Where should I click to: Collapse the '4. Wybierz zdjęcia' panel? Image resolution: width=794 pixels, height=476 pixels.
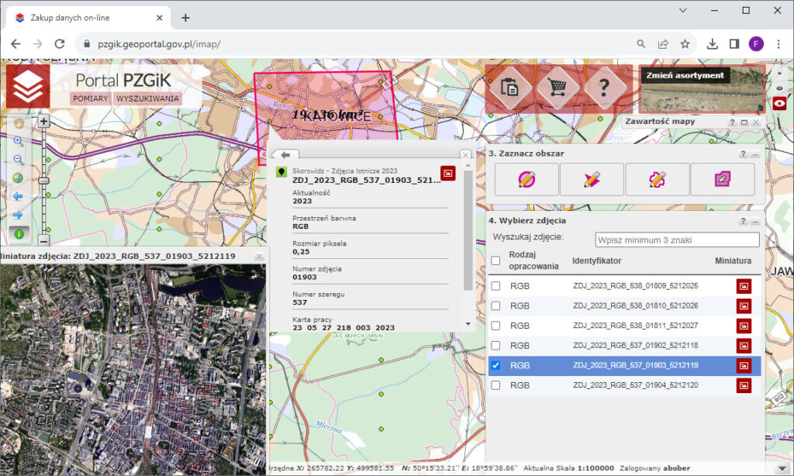coord(755,221)
